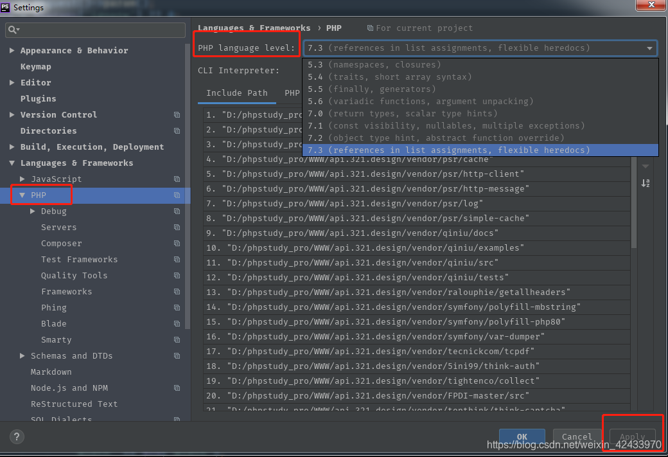
Task: Click the PhpStorm icon in the title bar
Action: tap(6, 7)
